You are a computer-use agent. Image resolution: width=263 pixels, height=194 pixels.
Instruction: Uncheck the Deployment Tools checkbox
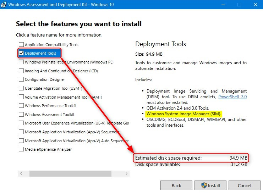click(21, 53)
